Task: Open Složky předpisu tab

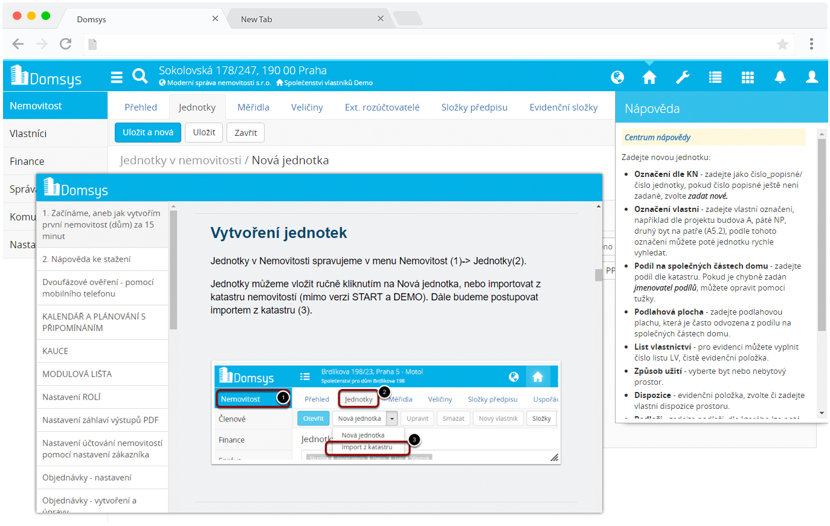Action: [x=474, y=107]
